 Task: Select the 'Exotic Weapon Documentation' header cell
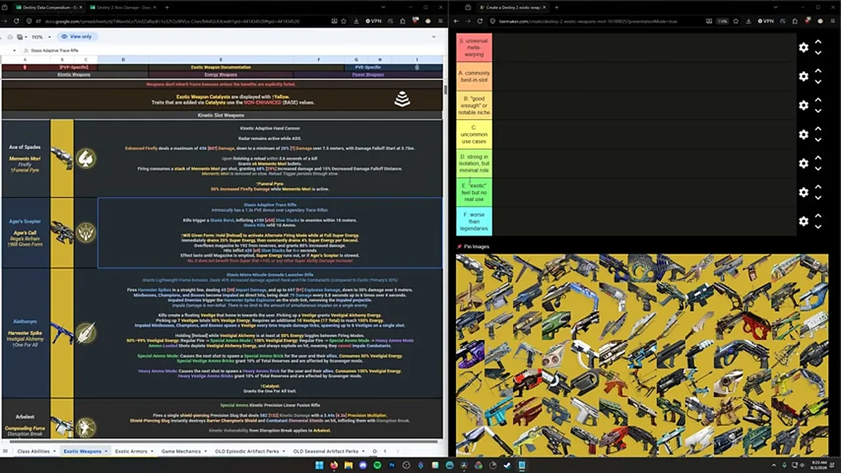coord(221,67)
